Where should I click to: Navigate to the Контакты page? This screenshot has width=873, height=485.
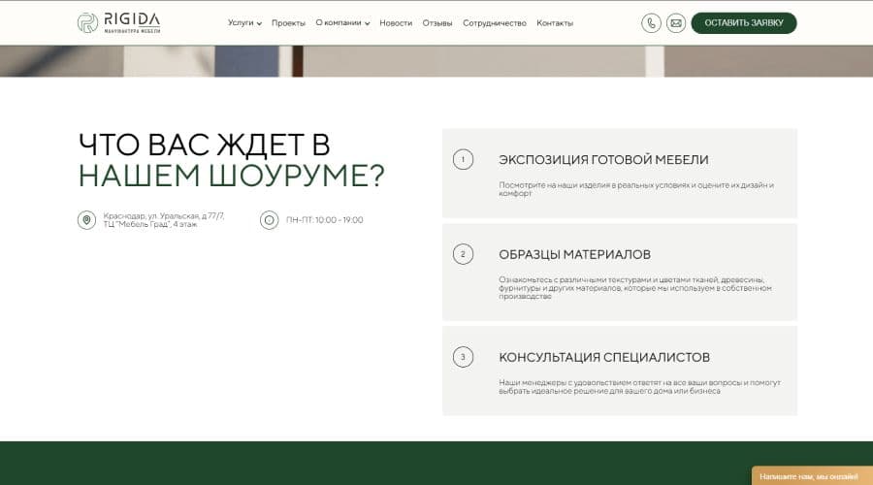(555, 23)
